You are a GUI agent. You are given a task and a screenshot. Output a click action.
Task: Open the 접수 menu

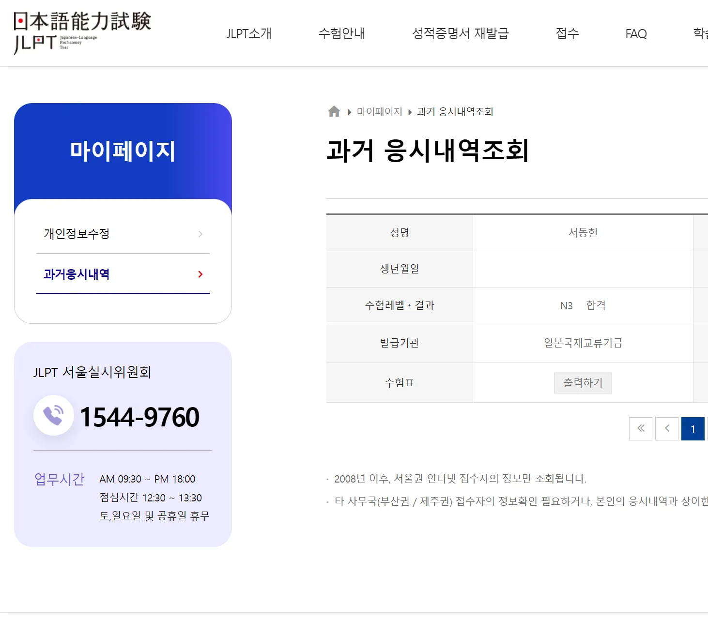(567, 33)
